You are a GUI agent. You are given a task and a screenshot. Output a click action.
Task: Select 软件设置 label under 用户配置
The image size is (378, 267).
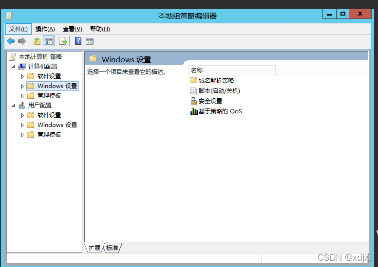49,115
